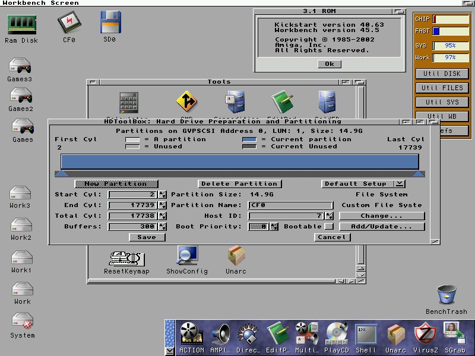475x356 pixels.
Task: Click the Tools window vertical scrollbar
Action: pos(360,255)
